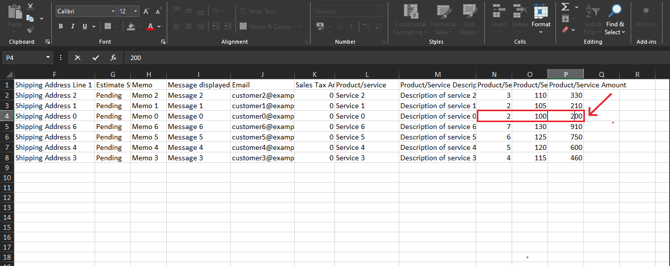Open Insert Function fx icon
Viewport: 670px width, 266px height.
(113, 58)
